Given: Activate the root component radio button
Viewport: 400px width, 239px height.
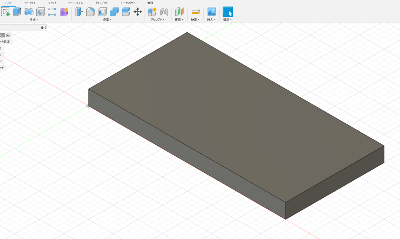Looking at the screenshot, I should point(8,35).
